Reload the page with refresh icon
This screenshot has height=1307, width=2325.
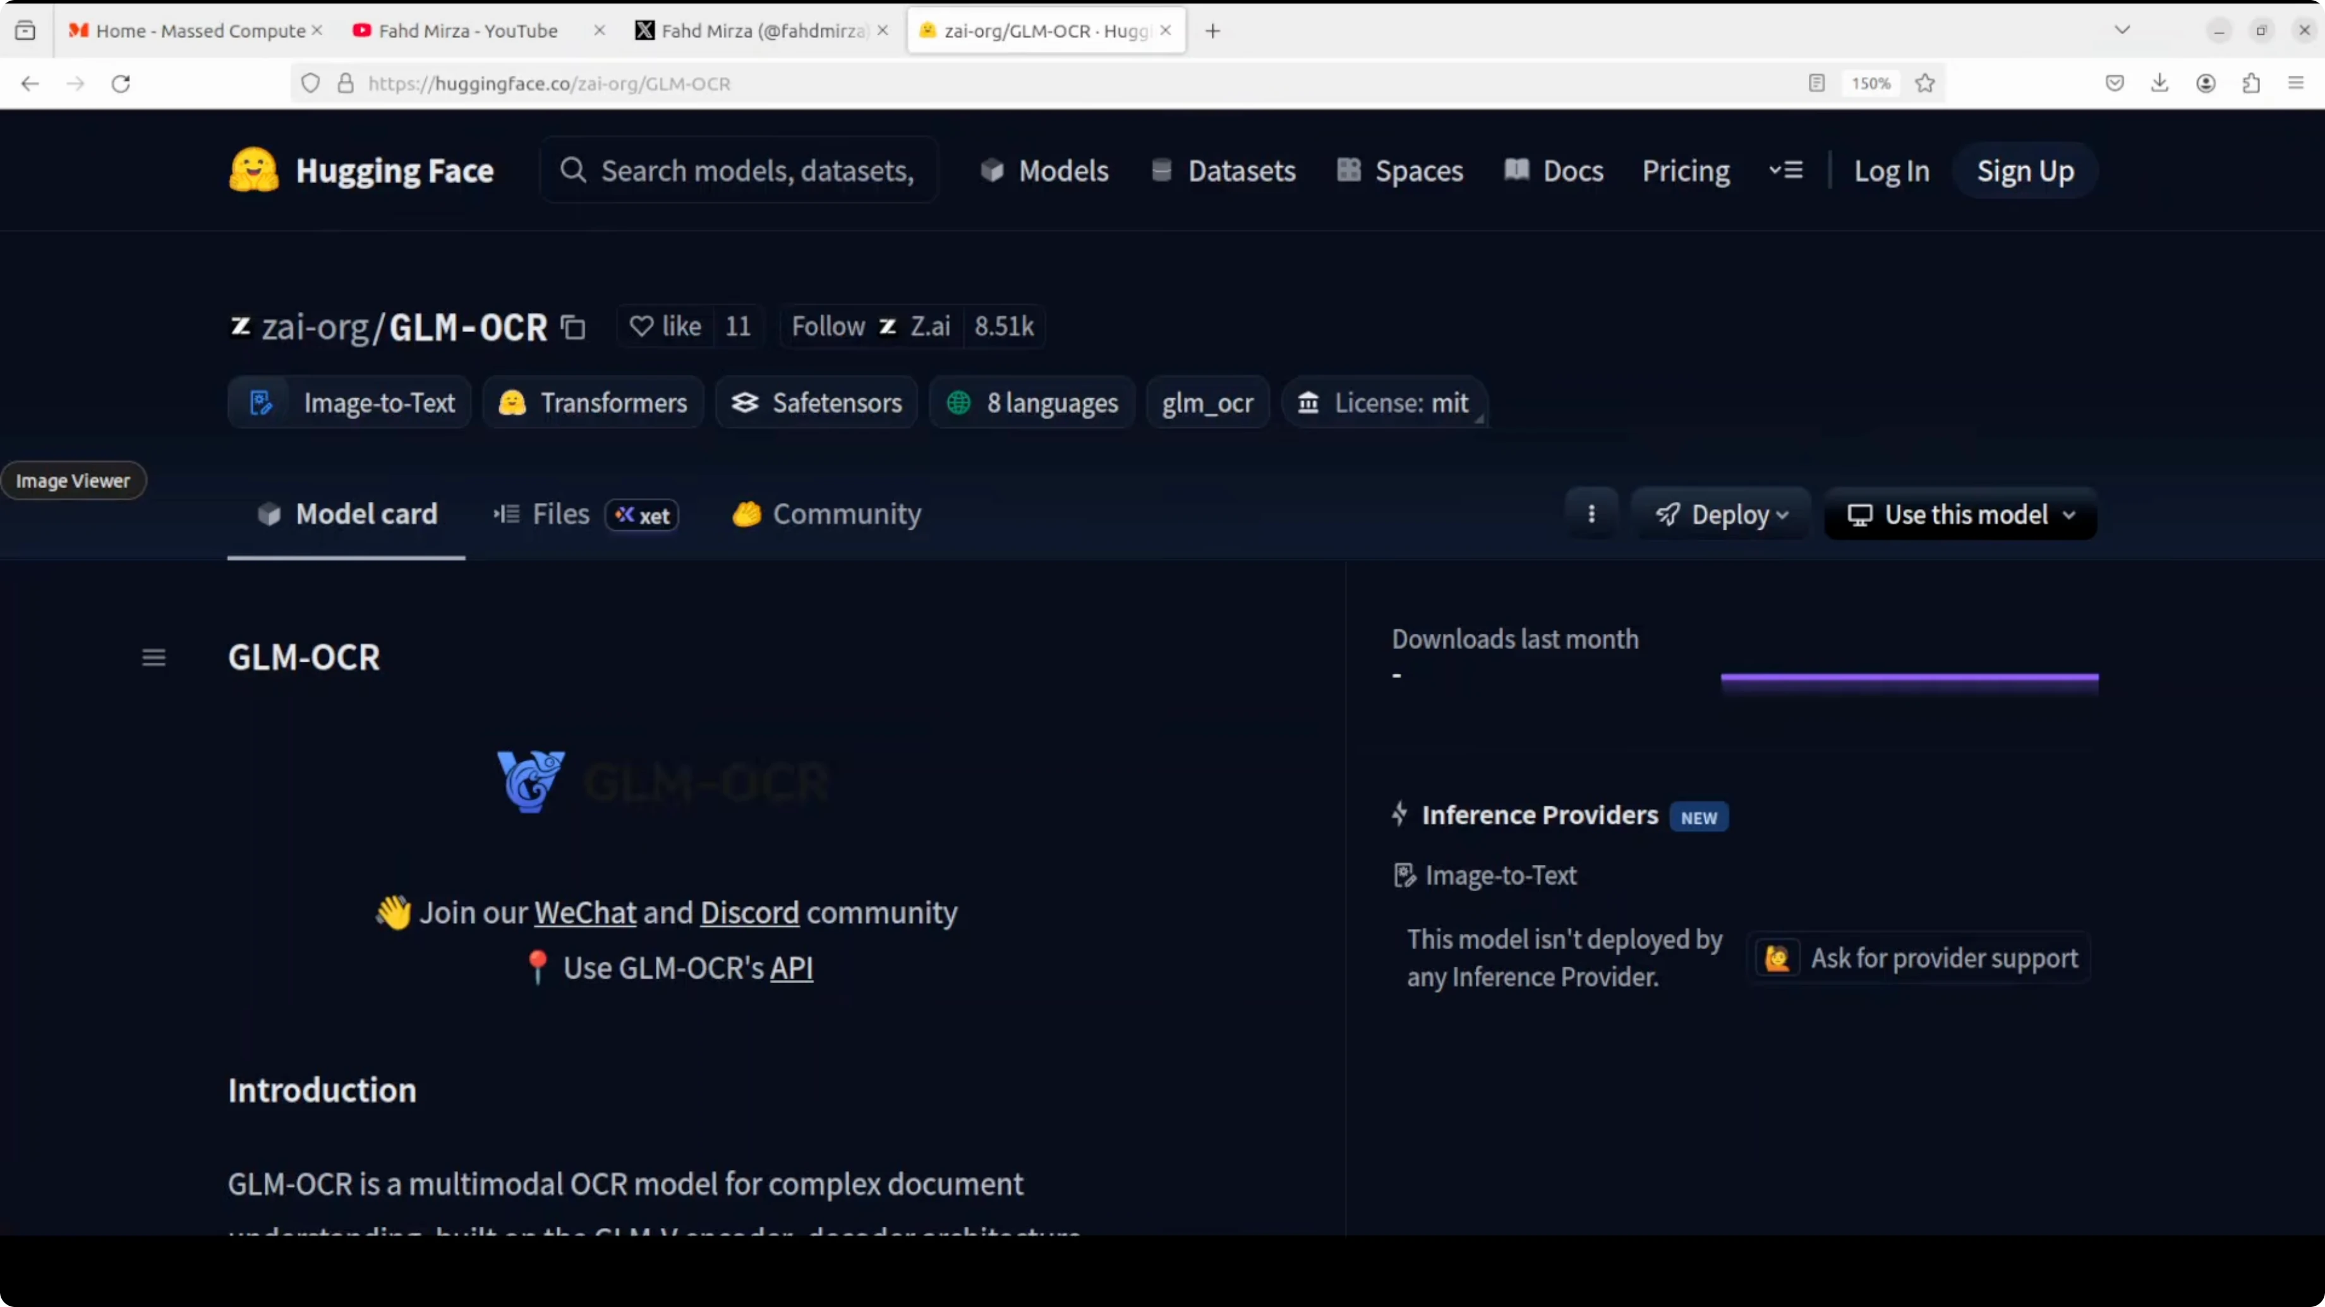coord(121,83)
